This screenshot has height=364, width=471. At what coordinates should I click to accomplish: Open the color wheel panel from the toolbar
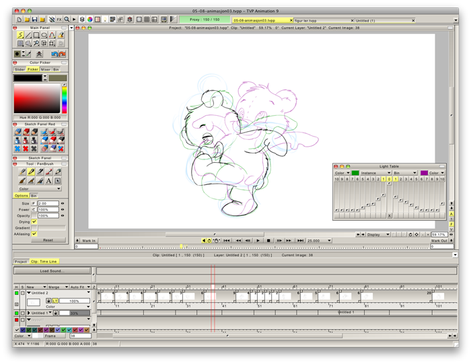coord(89,20)
